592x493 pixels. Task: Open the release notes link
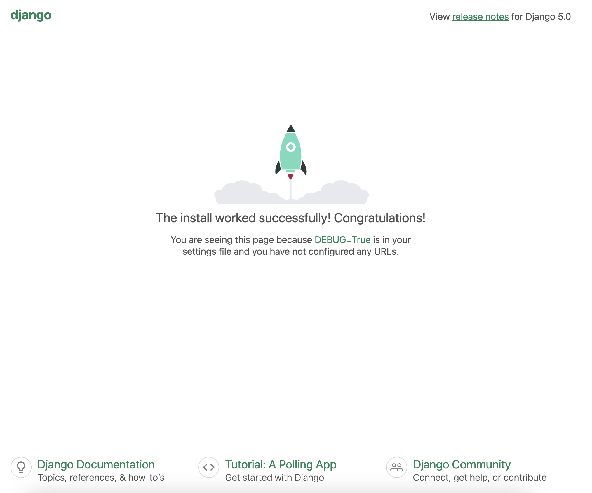pos(480,17)
